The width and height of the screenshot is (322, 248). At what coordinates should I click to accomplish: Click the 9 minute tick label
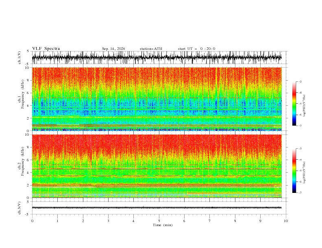[x=260, y=221]
